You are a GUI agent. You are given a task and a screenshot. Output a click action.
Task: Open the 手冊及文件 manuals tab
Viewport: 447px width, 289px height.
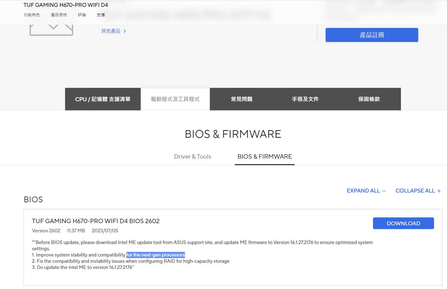coord(305,99)
